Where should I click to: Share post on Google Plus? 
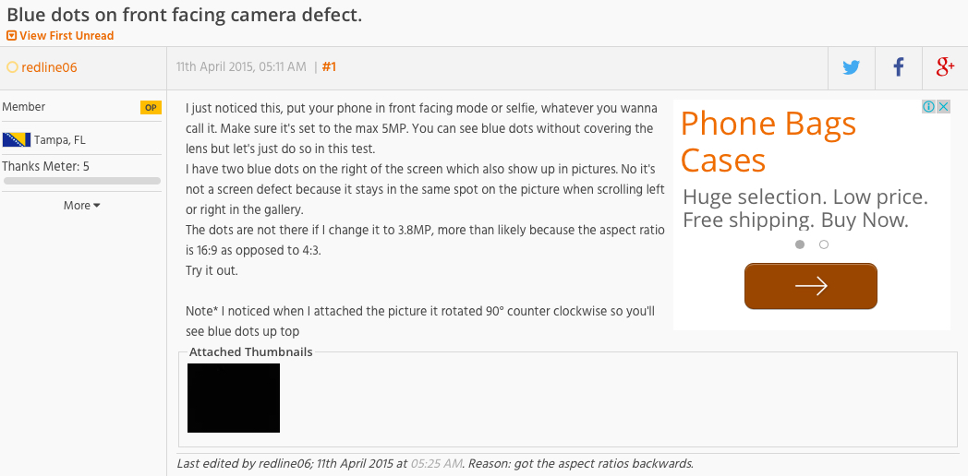(945, 67)
